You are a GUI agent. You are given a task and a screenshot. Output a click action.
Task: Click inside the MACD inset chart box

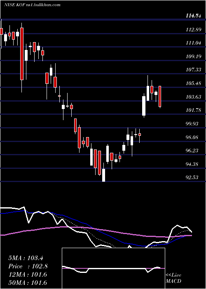click(113, 268)
